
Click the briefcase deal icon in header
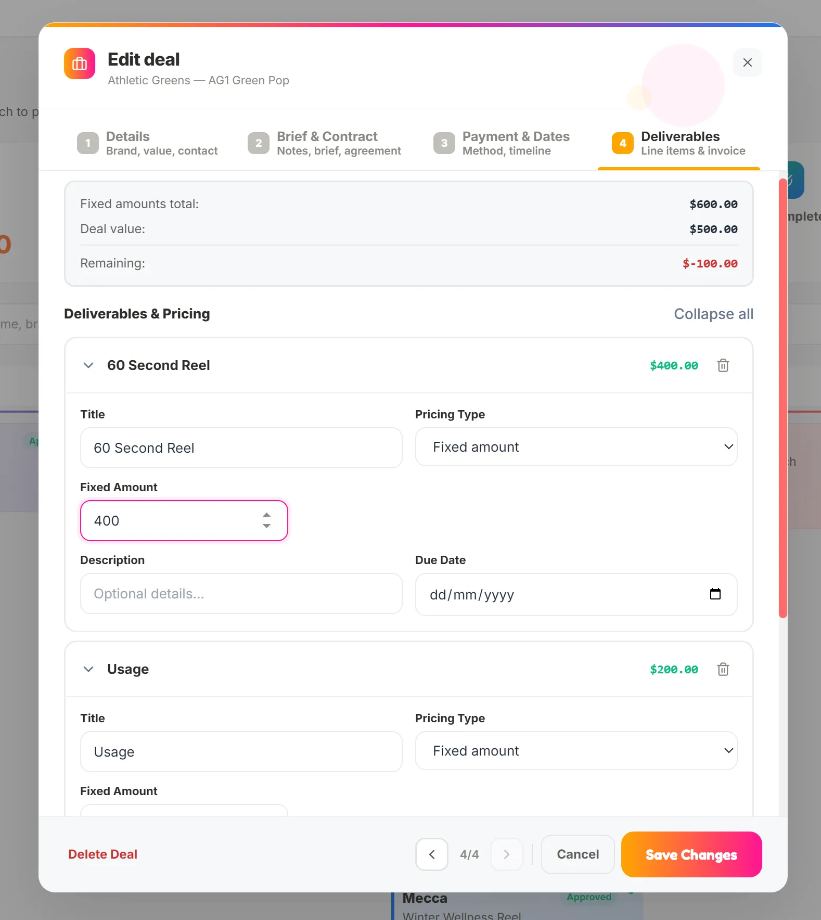pyautogui.click(x=80, y=63)
